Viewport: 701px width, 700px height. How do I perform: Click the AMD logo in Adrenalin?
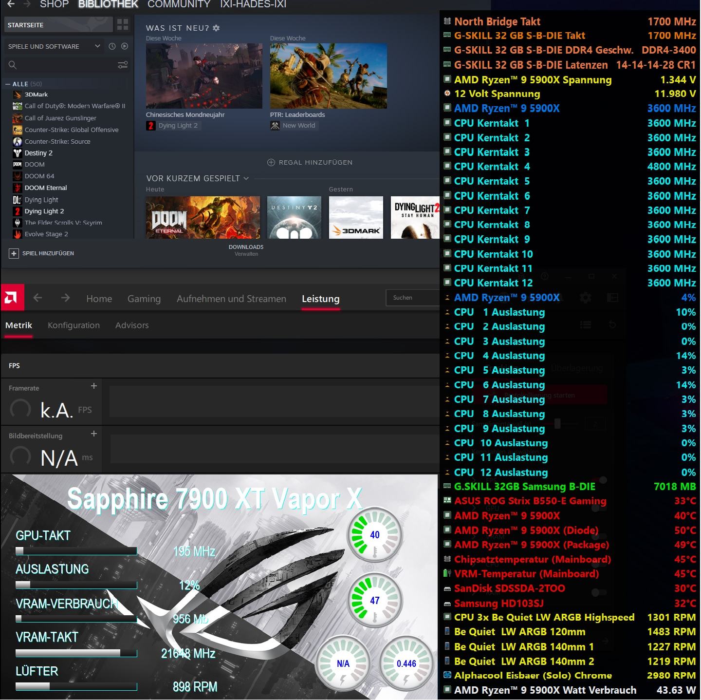coord(12,298)
